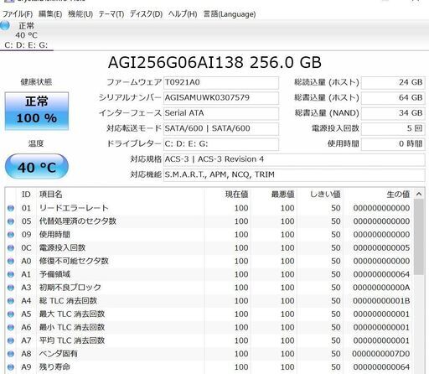The image size is (429, 374).
Task: Click status icon for row A5 最大 TLC 消去回数
Action: pyautogui.click(x=11, y=314)
